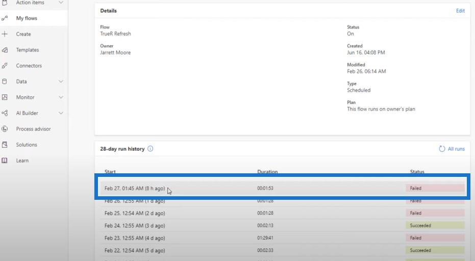Click the Failed status of Feb 23 run

click(x=435, y=238)
